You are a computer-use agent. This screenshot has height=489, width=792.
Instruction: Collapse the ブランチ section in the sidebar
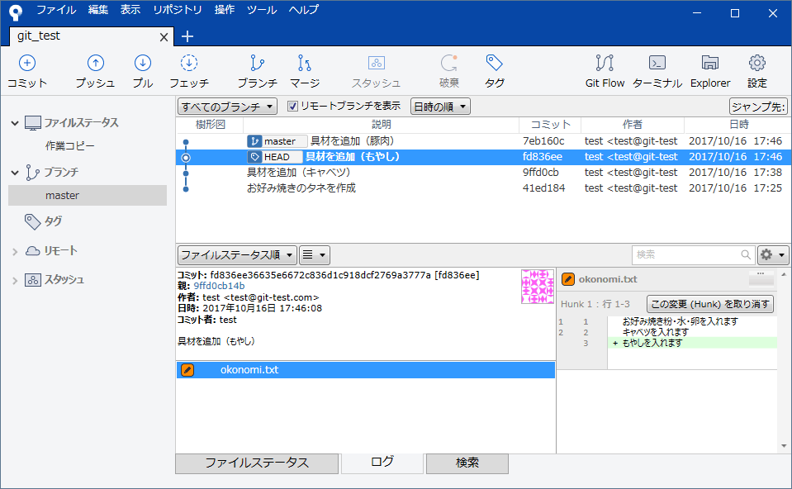15,173
